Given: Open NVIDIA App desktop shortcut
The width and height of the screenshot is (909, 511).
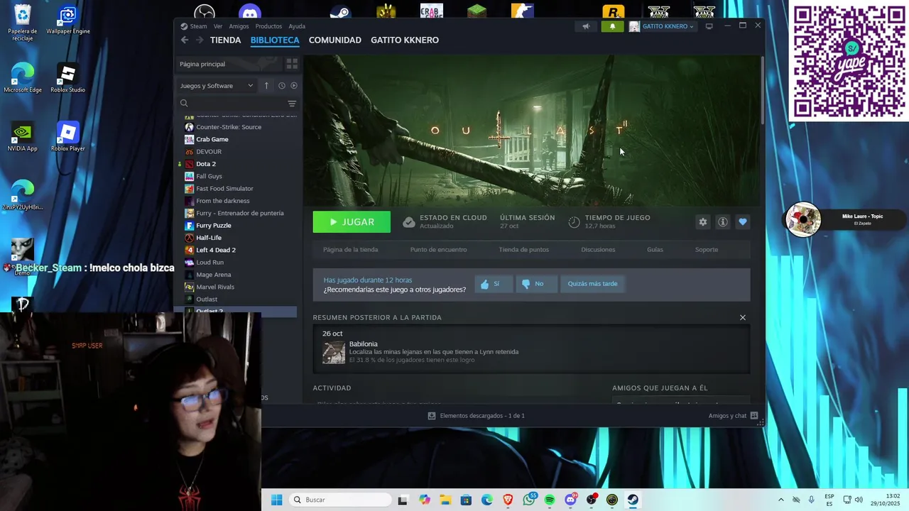Looking at the screenshot, I should tap(23, 137).
